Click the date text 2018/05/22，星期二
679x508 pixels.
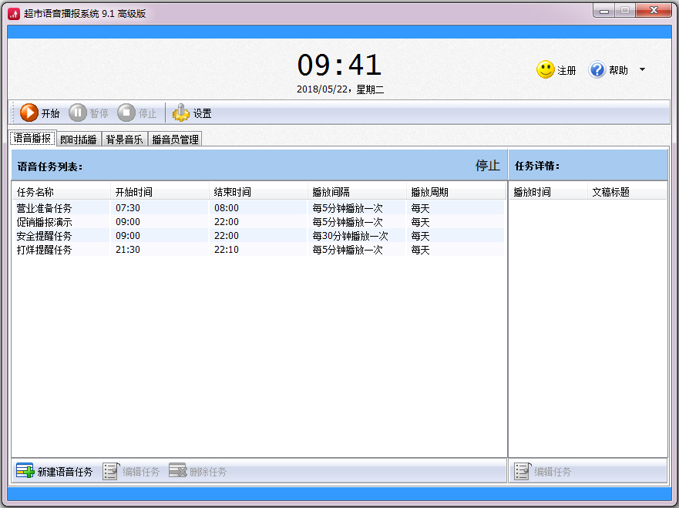coord(340,89)
